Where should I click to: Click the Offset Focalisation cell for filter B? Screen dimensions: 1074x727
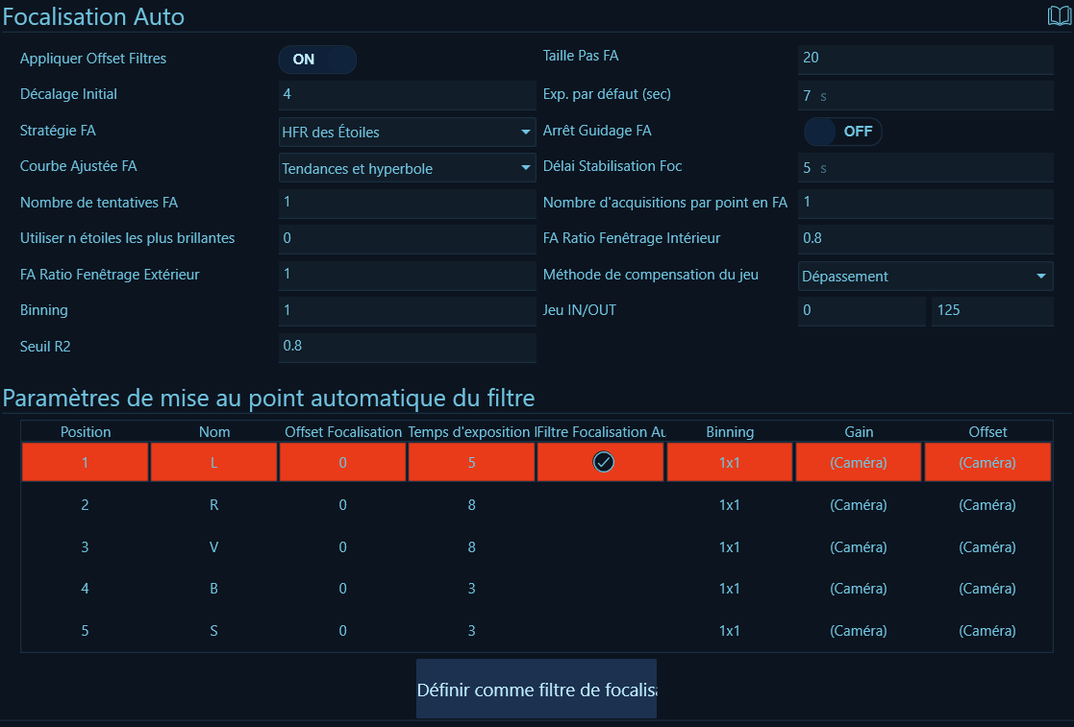[343, 589]
